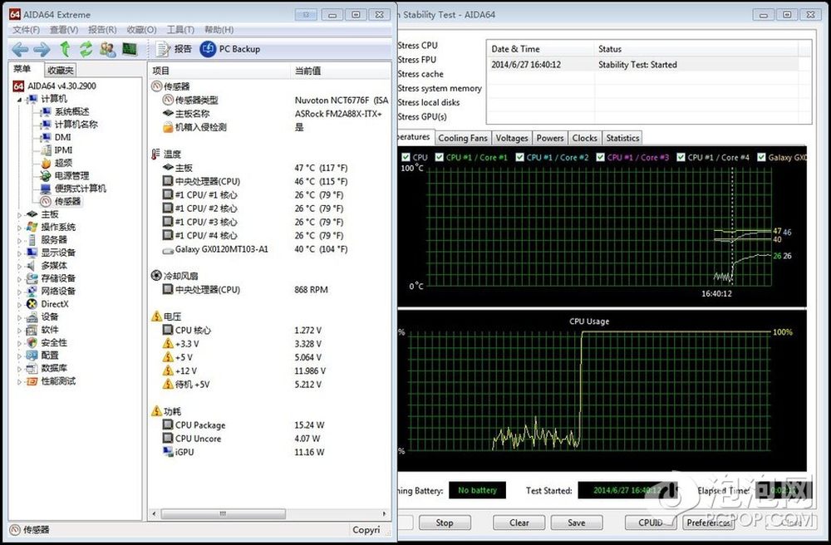Click the DirectX icon in tree
This screenshot has height=545, width=831.
(x=32, y=304)
